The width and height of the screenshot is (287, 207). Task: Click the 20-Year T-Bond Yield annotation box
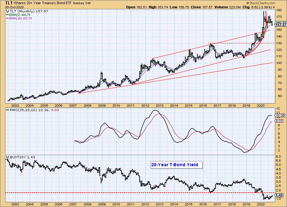pyautogui.click(x=176, y=165)
